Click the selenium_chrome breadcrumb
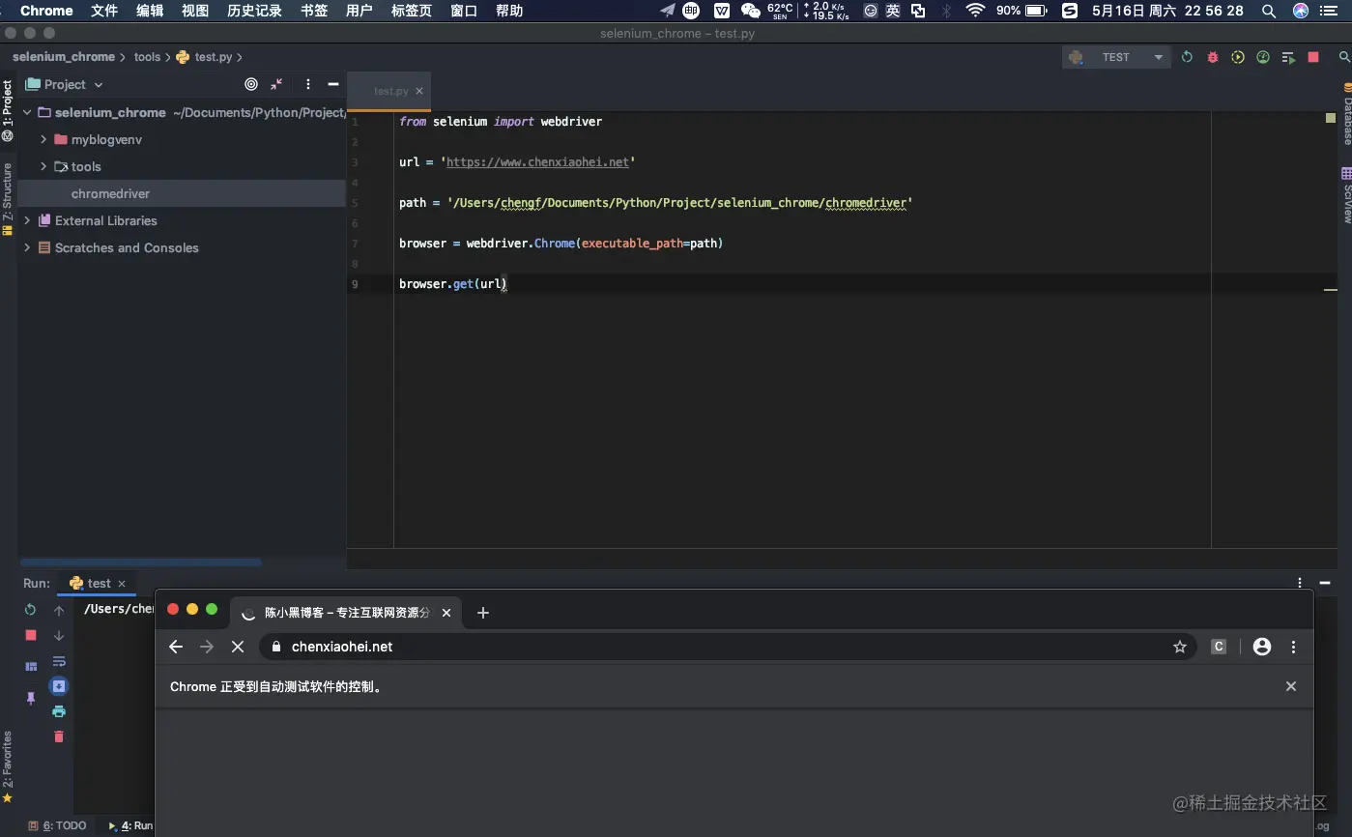1352x837 pixels. [x=64, y=57]
